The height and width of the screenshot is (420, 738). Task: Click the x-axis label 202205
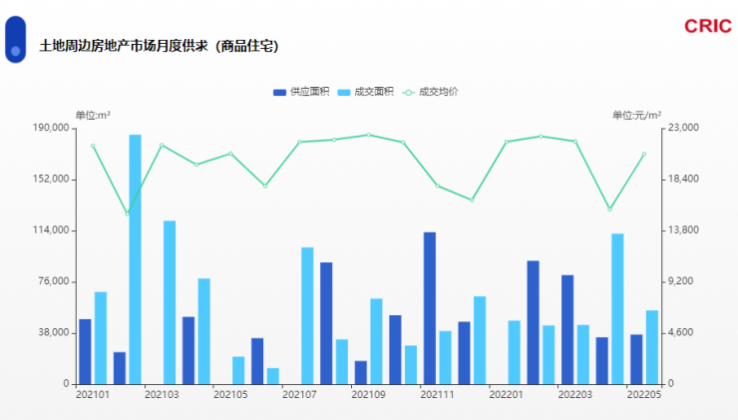[644, 395]
